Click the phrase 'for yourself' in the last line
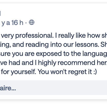The image size is (107, 104). click(19, 72)
